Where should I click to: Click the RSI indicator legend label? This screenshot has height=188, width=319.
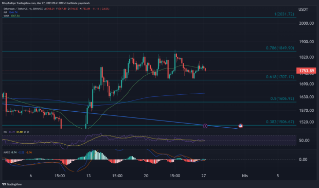coord(6,132)
